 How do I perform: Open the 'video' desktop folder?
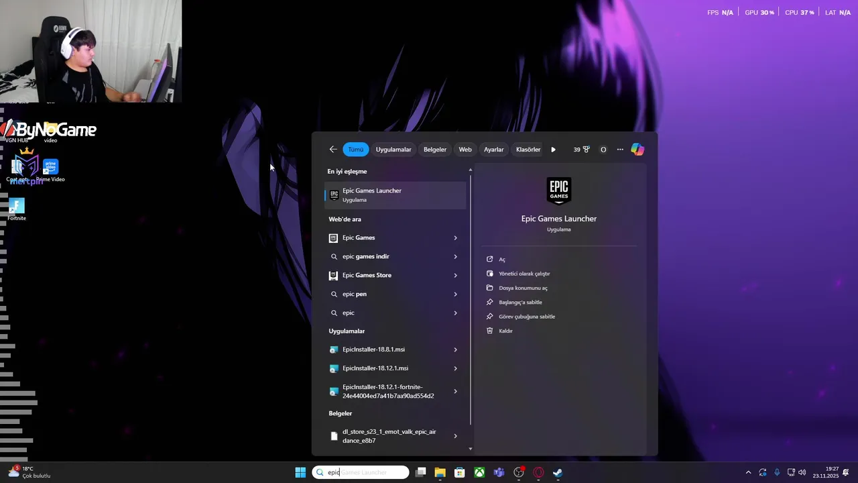[50, 131]
